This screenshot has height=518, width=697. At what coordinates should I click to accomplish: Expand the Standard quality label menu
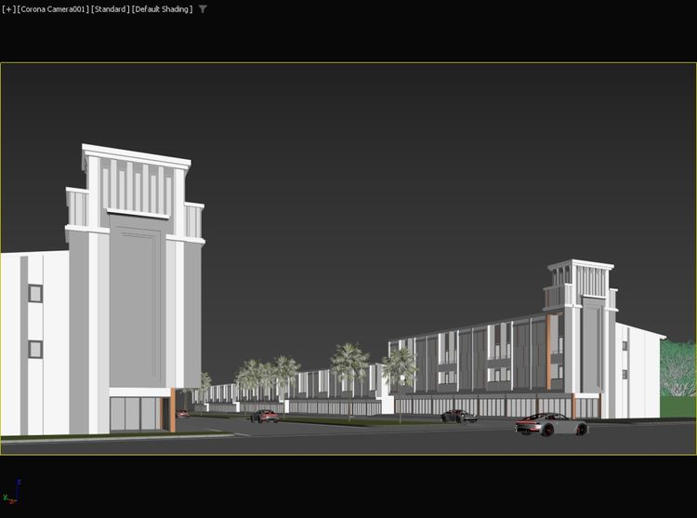(111, 9)
